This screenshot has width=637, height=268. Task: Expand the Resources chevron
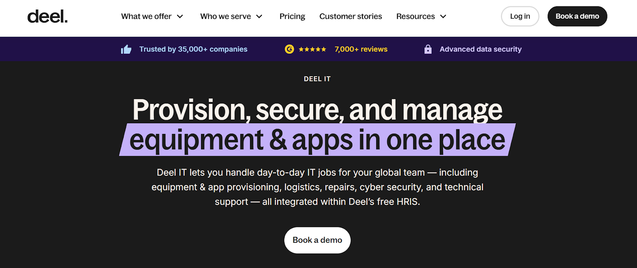(x=443, y=17)
